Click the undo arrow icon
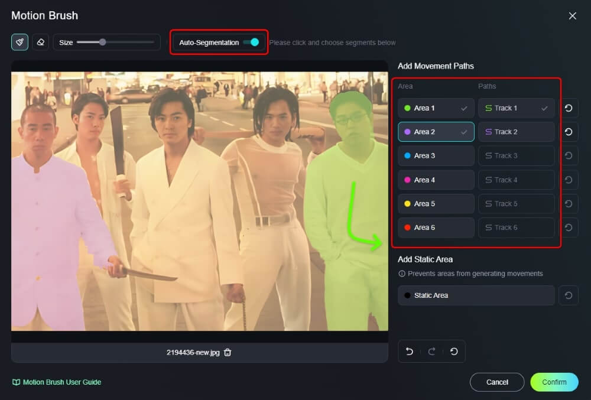The image size is (591, 400). click(410, 351)
